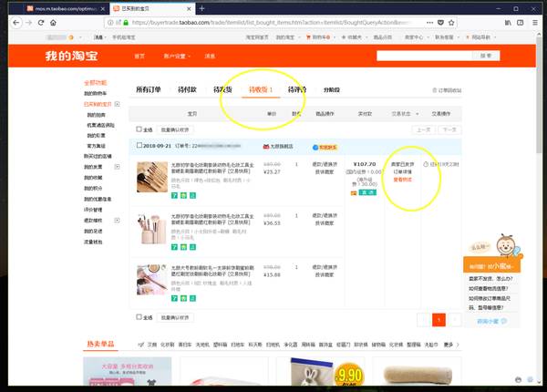
Task: Open the third product thumbnail priced ¥15.88
Action: (152, 280)
